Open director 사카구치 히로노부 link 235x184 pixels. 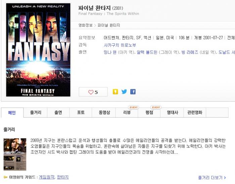[x=120, y=45]
